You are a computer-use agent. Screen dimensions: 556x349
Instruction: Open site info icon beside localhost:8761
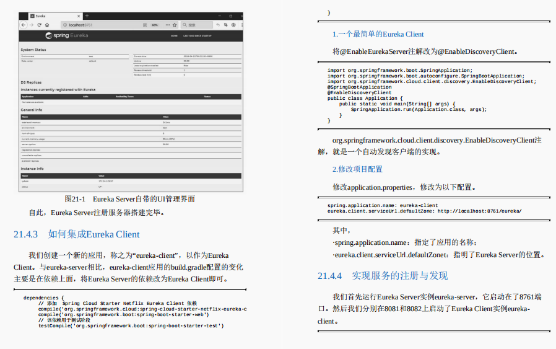click(x=65, y=25)
